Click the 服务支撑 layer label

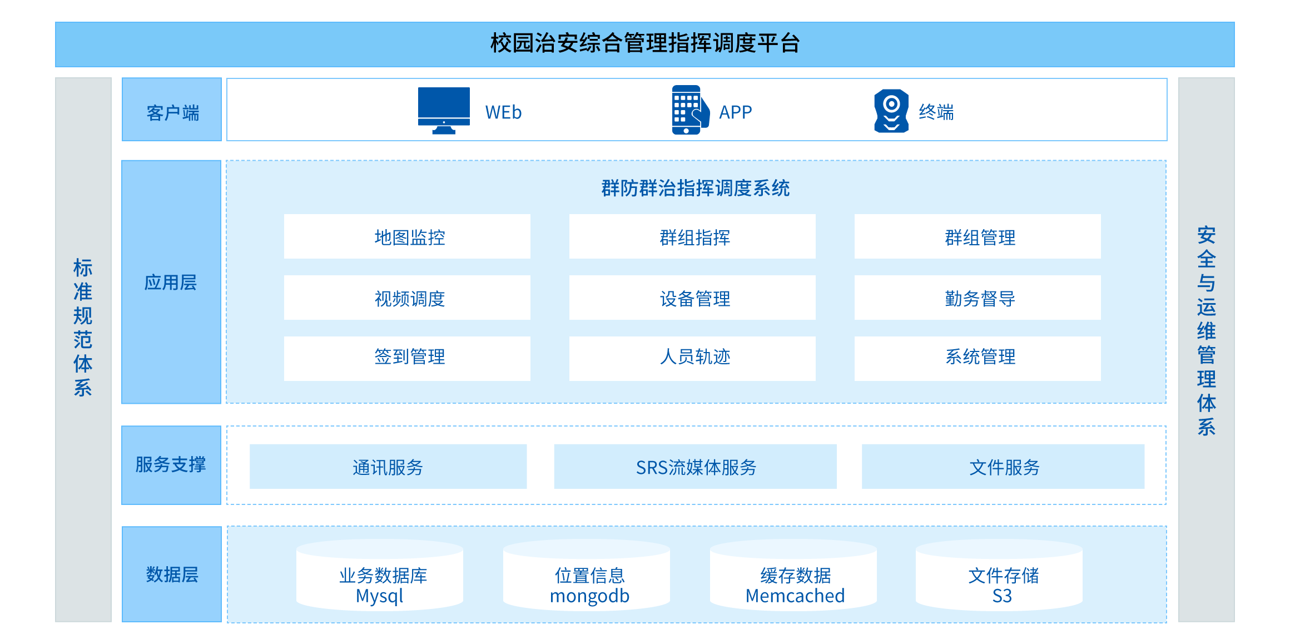171,465
